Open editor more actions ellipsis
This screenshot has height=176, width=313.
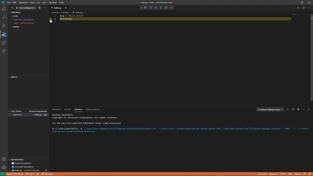[309, 8]
